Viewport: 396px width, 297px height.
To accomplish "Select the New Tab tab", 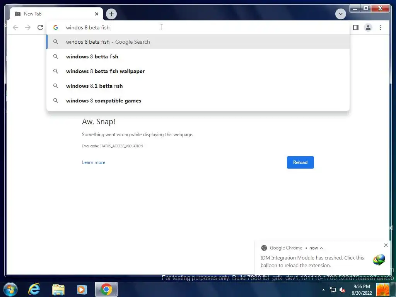I will (x=56, y=14).
